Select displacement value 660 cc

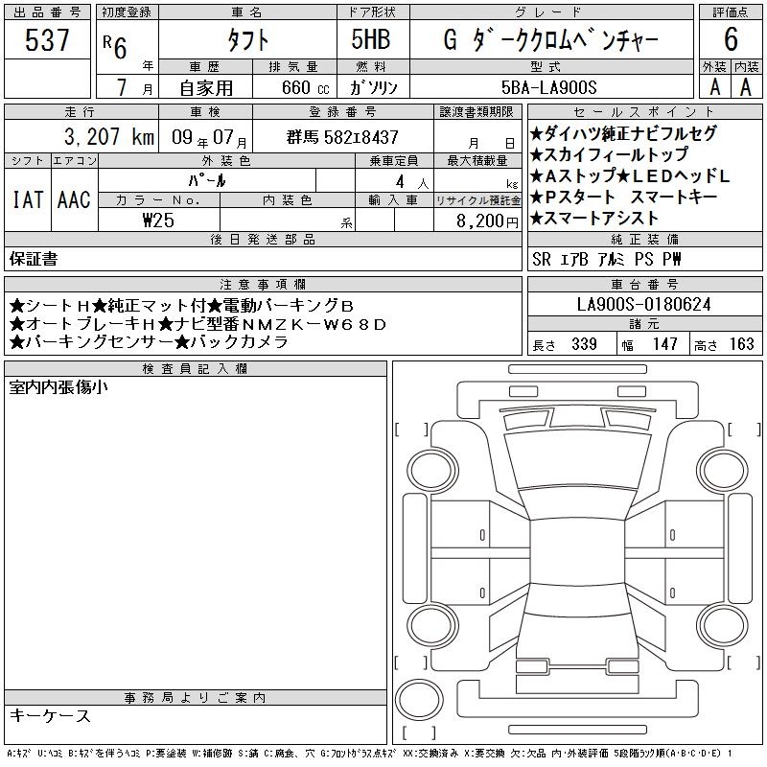tap(305, 87)
